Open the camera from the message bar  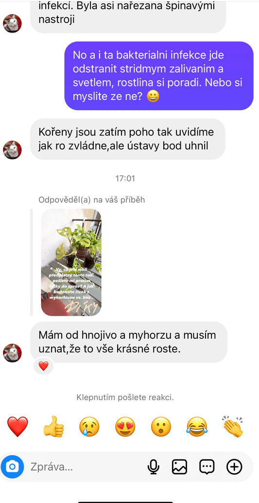13,467
